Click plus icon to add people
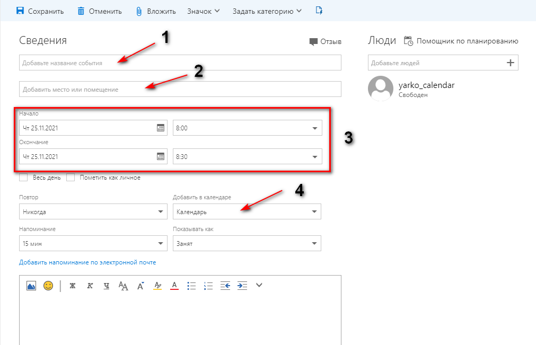The image size is (536, 345). click(511, 63)
